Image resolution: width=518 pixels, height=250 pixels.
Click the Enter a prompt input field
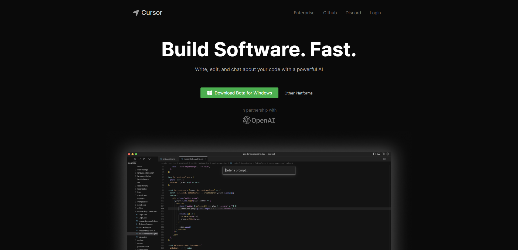pyautogui.click(x=259, y=170)
